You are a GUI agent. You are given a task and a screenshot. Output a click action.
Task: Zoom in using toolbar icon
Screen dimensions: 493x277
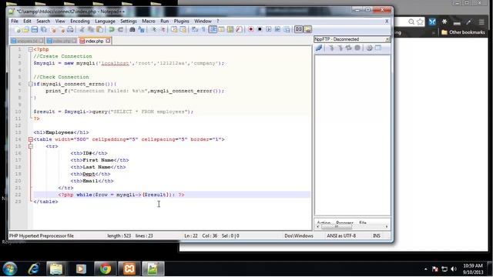coord(154,29)
